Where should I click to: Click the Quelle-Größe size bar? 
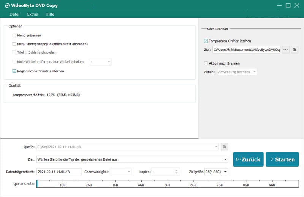[168, 184]
